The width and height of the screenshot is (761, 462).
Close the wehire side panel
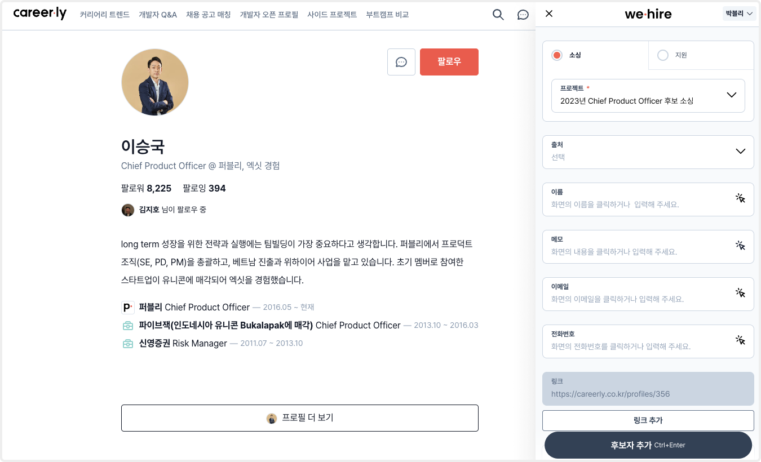coord(549,14)
